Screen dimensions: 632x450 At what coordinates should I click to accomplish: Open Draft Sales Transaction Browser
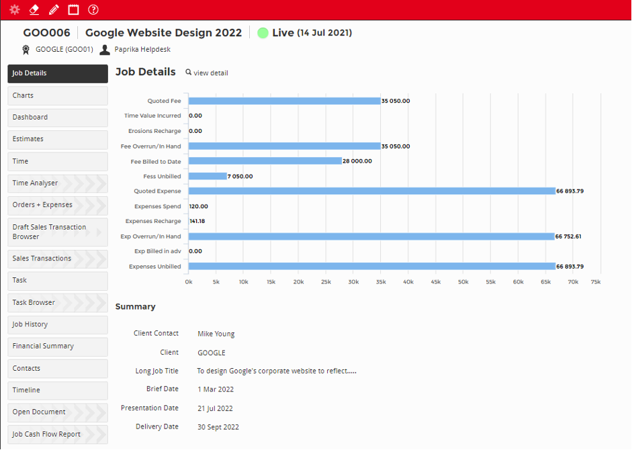[57, 232]
